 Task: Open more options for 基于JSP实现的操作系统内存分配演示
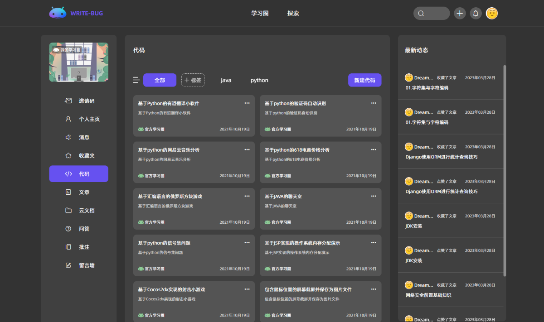pyautogui.click(x=374, y=243)
